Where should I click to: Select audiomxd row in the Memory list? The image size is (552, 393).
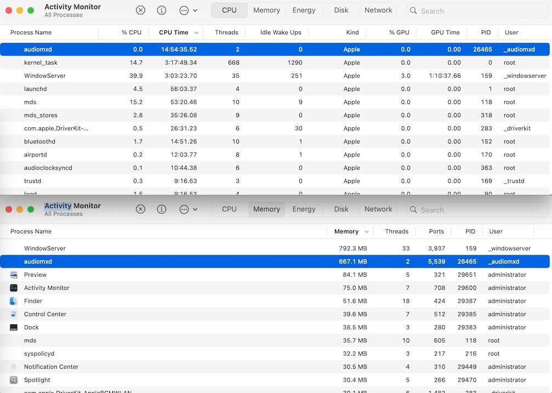[275, 261]
